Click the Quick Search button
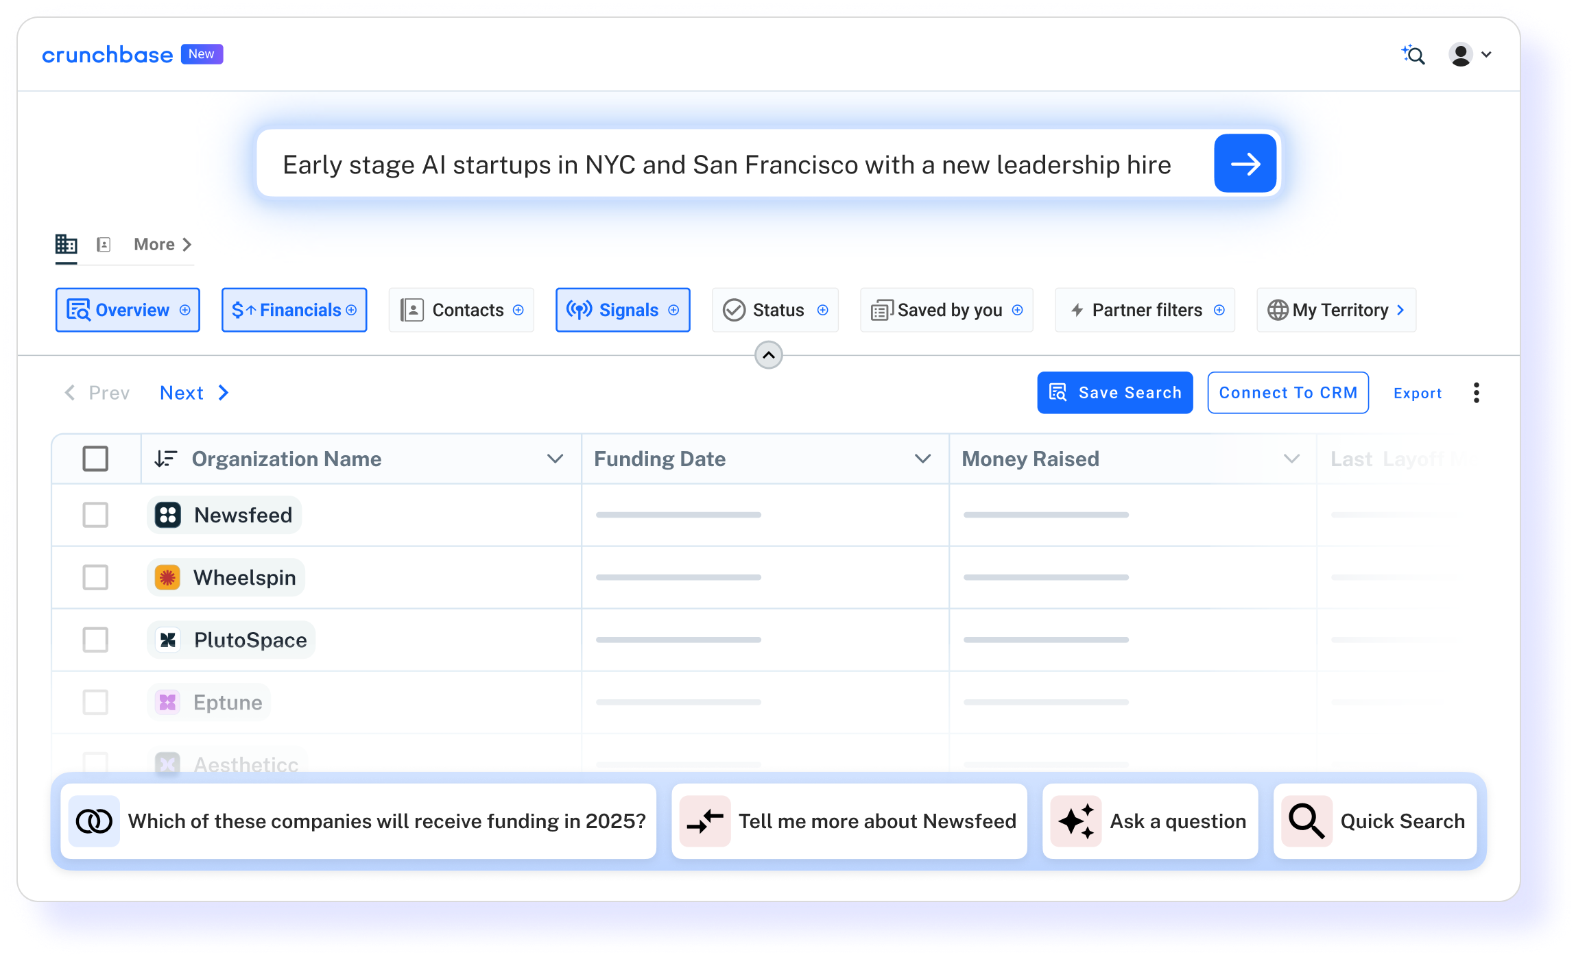1576x957 pixels. [1375, 821]
